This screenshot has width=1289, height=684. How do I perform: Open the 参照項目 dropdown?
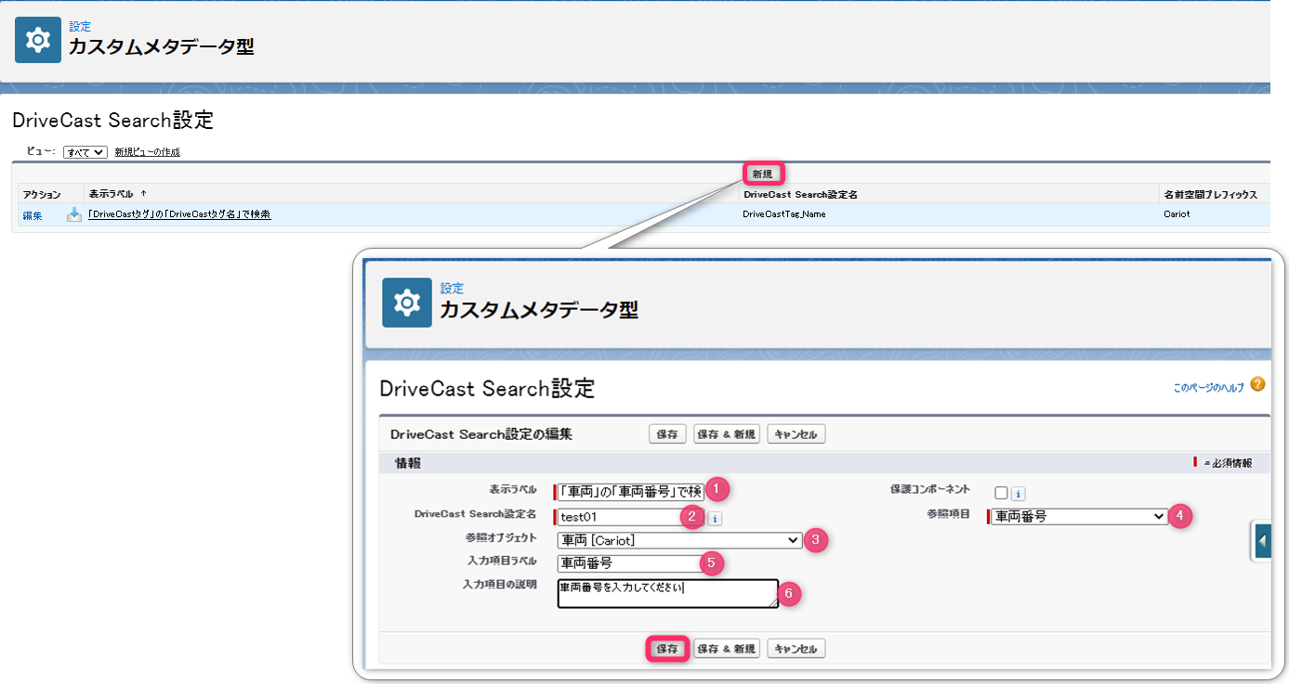[x=1078, y=516]
